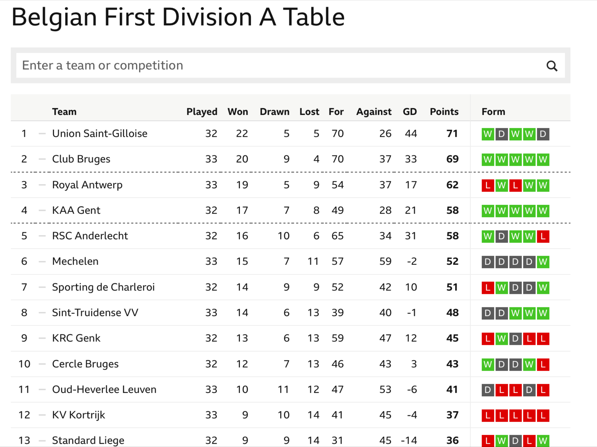Click the GD column header
This screenshot has height=447, width=597.
tap(410, 112)
